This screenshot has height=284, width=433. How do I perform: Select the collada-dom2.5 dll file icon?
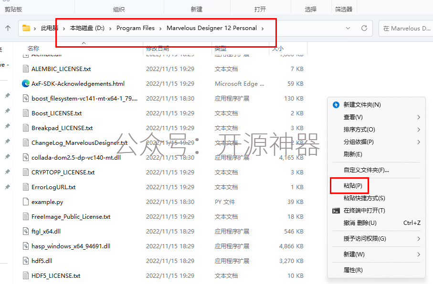[x=26, y=157]
